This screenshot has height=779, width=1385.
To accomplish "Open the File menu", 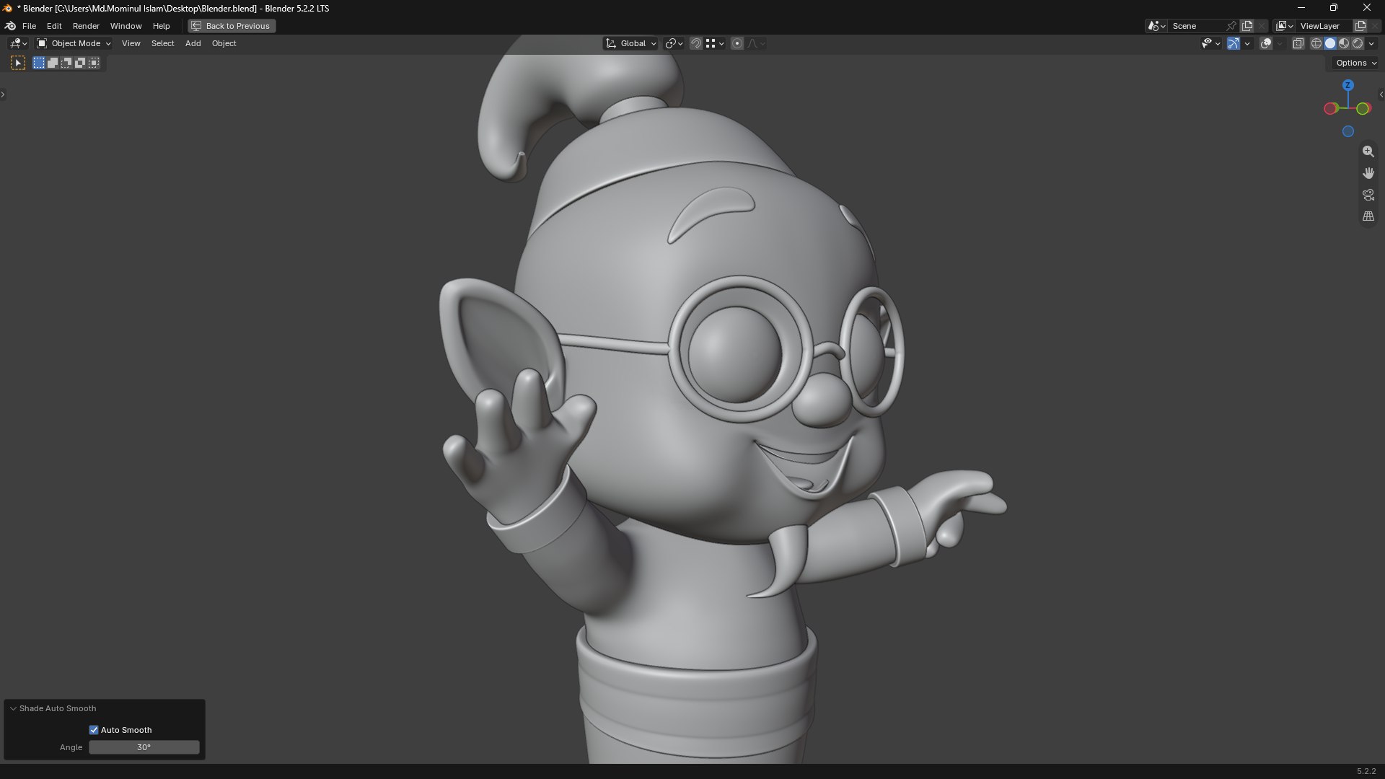I will (29, 26).
